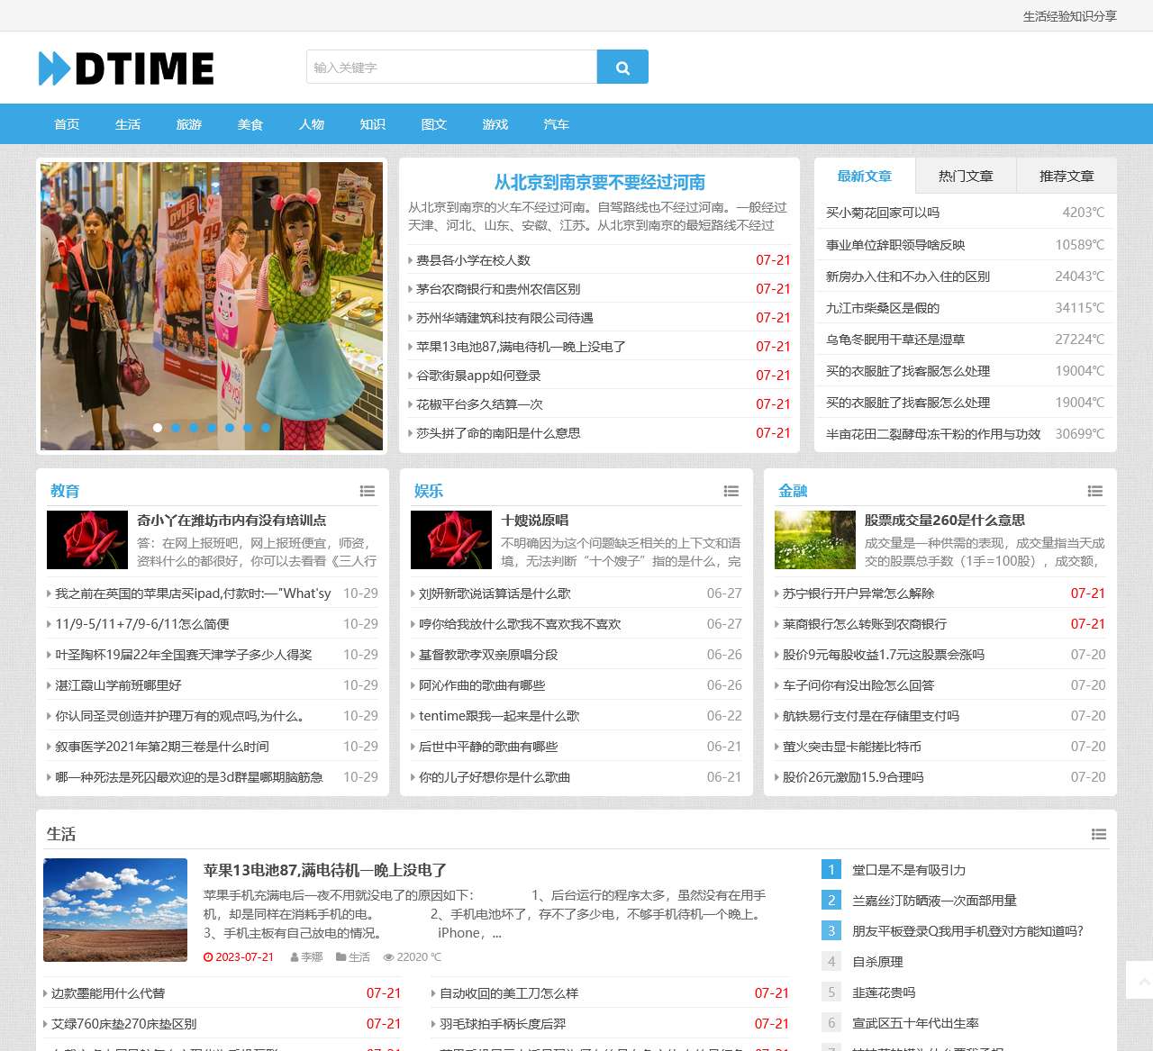Image resolution: width=1153 pixels, height=1051 pixels.
Task: Click the 教育 section heading
Action: (65, 491)
